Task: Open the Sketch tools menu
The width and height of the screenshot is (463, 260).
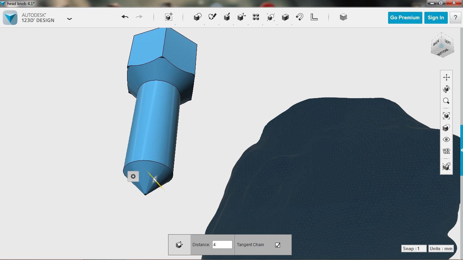Action: pos(213,17)
